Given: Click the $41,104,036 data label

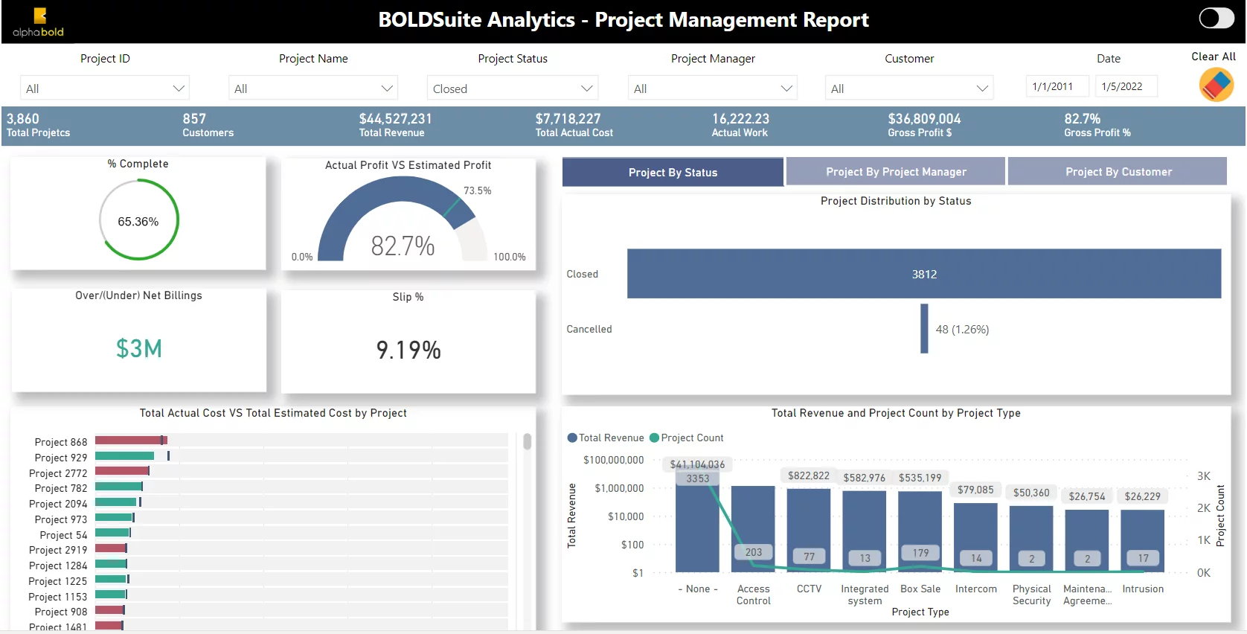Looking at the screenshot, I should tap(697, 464).
